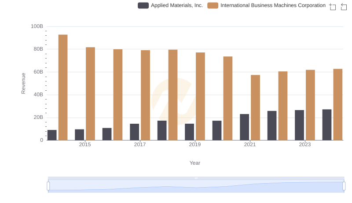Click the right handle of zoom slider

pos(344,186)
